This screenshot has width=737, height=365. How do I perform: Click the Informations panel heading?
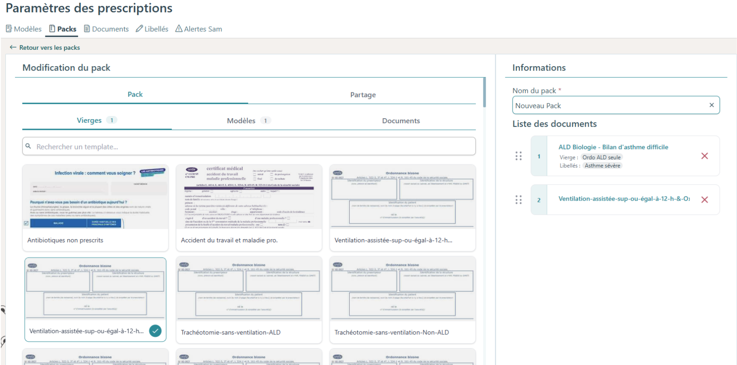[x=539, y=67]
